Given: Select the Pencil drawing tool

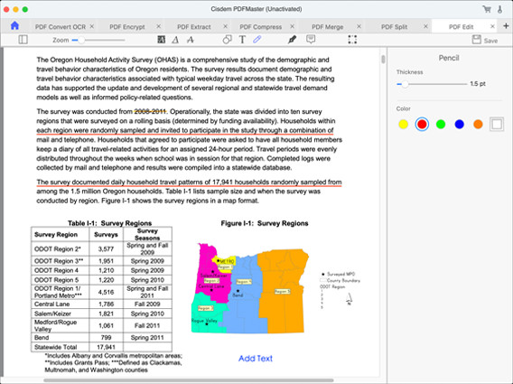Looking at the screenshot, I should [257, 40].
